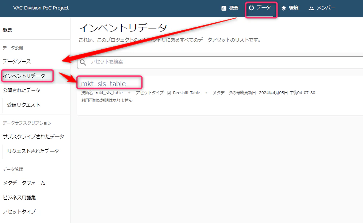Open ビジネス用語集 in the sidebar

[19, 197]
